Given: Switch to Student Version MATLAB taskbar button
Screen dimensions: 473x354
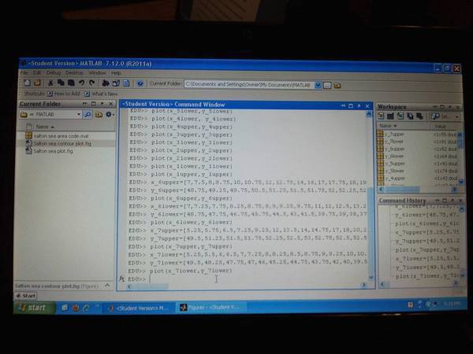Looking at the screenshot, I should (x=139, y=308).
